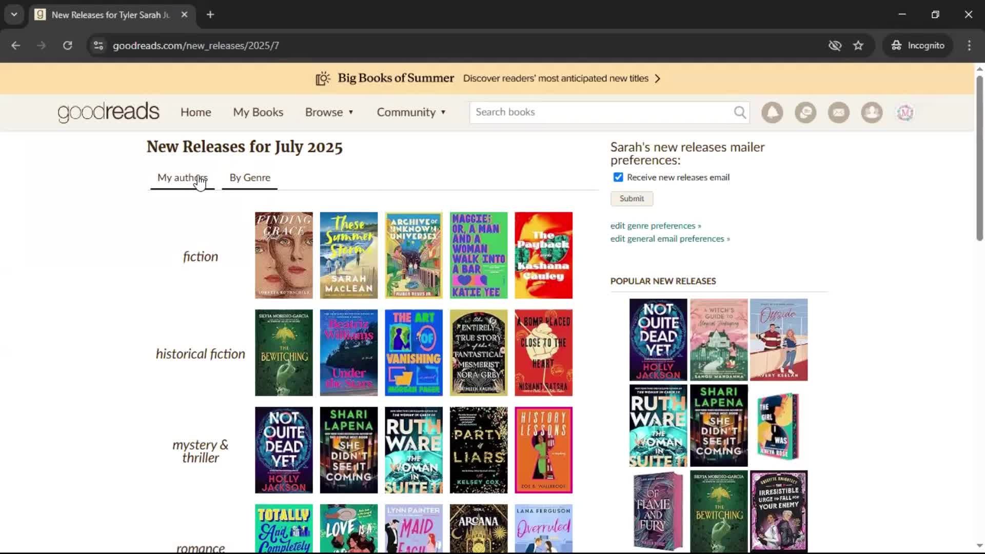Open Overruled by Lana Ferguson cover
The image size is (985, 554).
click(x=544, y=528)
